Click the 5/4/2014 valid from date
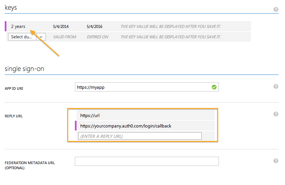Screen dimensions: 285x185 pyautogui.click(x=61, y=27)
